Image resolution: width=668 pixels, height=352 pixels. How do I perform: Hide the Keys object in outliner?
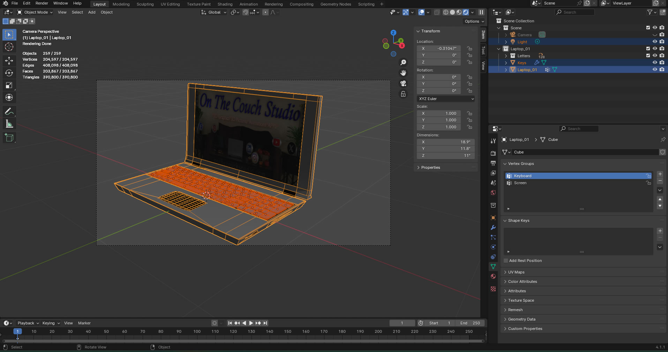[655, 63]
